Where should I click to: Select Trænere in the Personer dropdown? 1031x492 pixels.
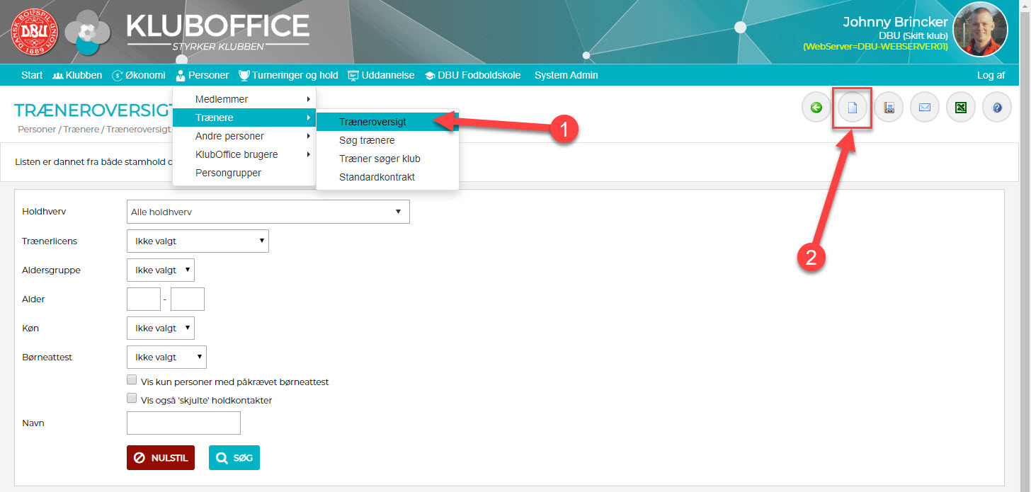pyautogui.click(x=244, y=118)
